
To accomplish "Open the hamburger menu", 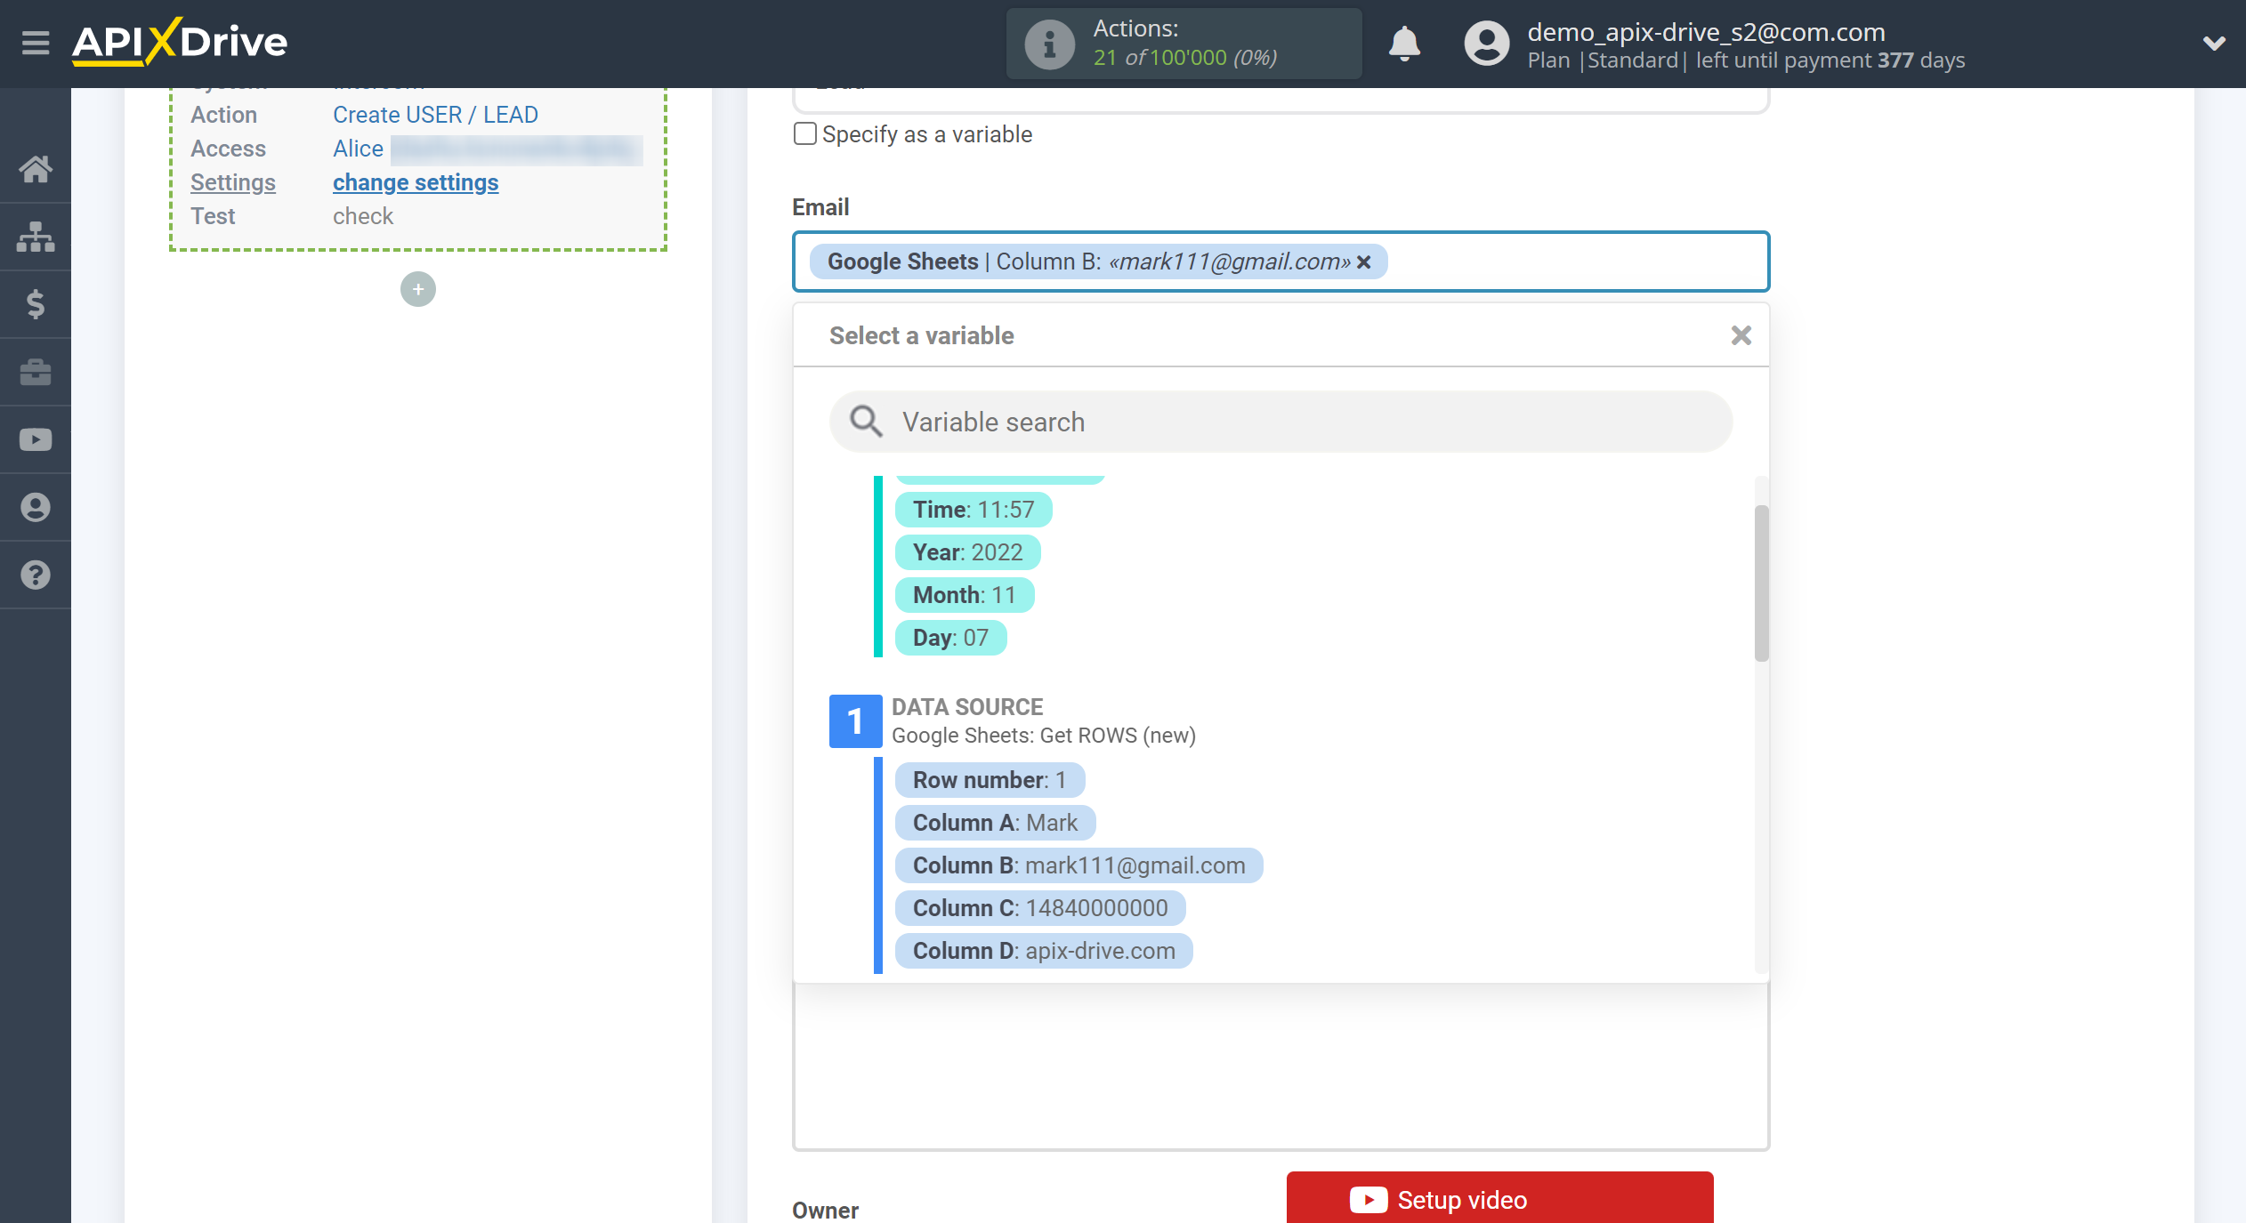I will point(36,43).
